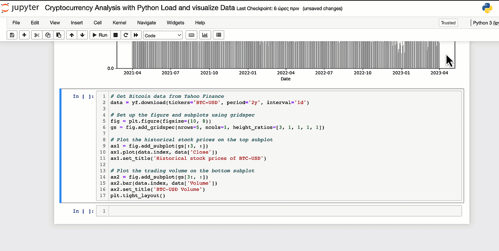Interrupt the kernel with stop icon

(x=115, y=35)
